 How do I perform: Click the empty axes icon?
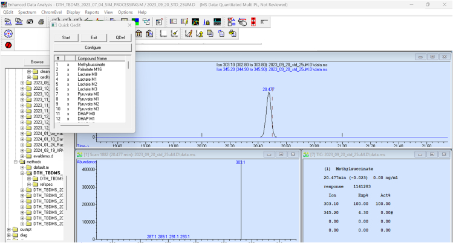[163, 33]
